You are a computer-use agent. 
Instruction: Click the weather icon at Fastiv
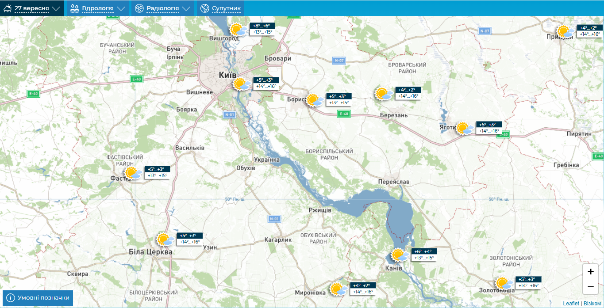133,173
